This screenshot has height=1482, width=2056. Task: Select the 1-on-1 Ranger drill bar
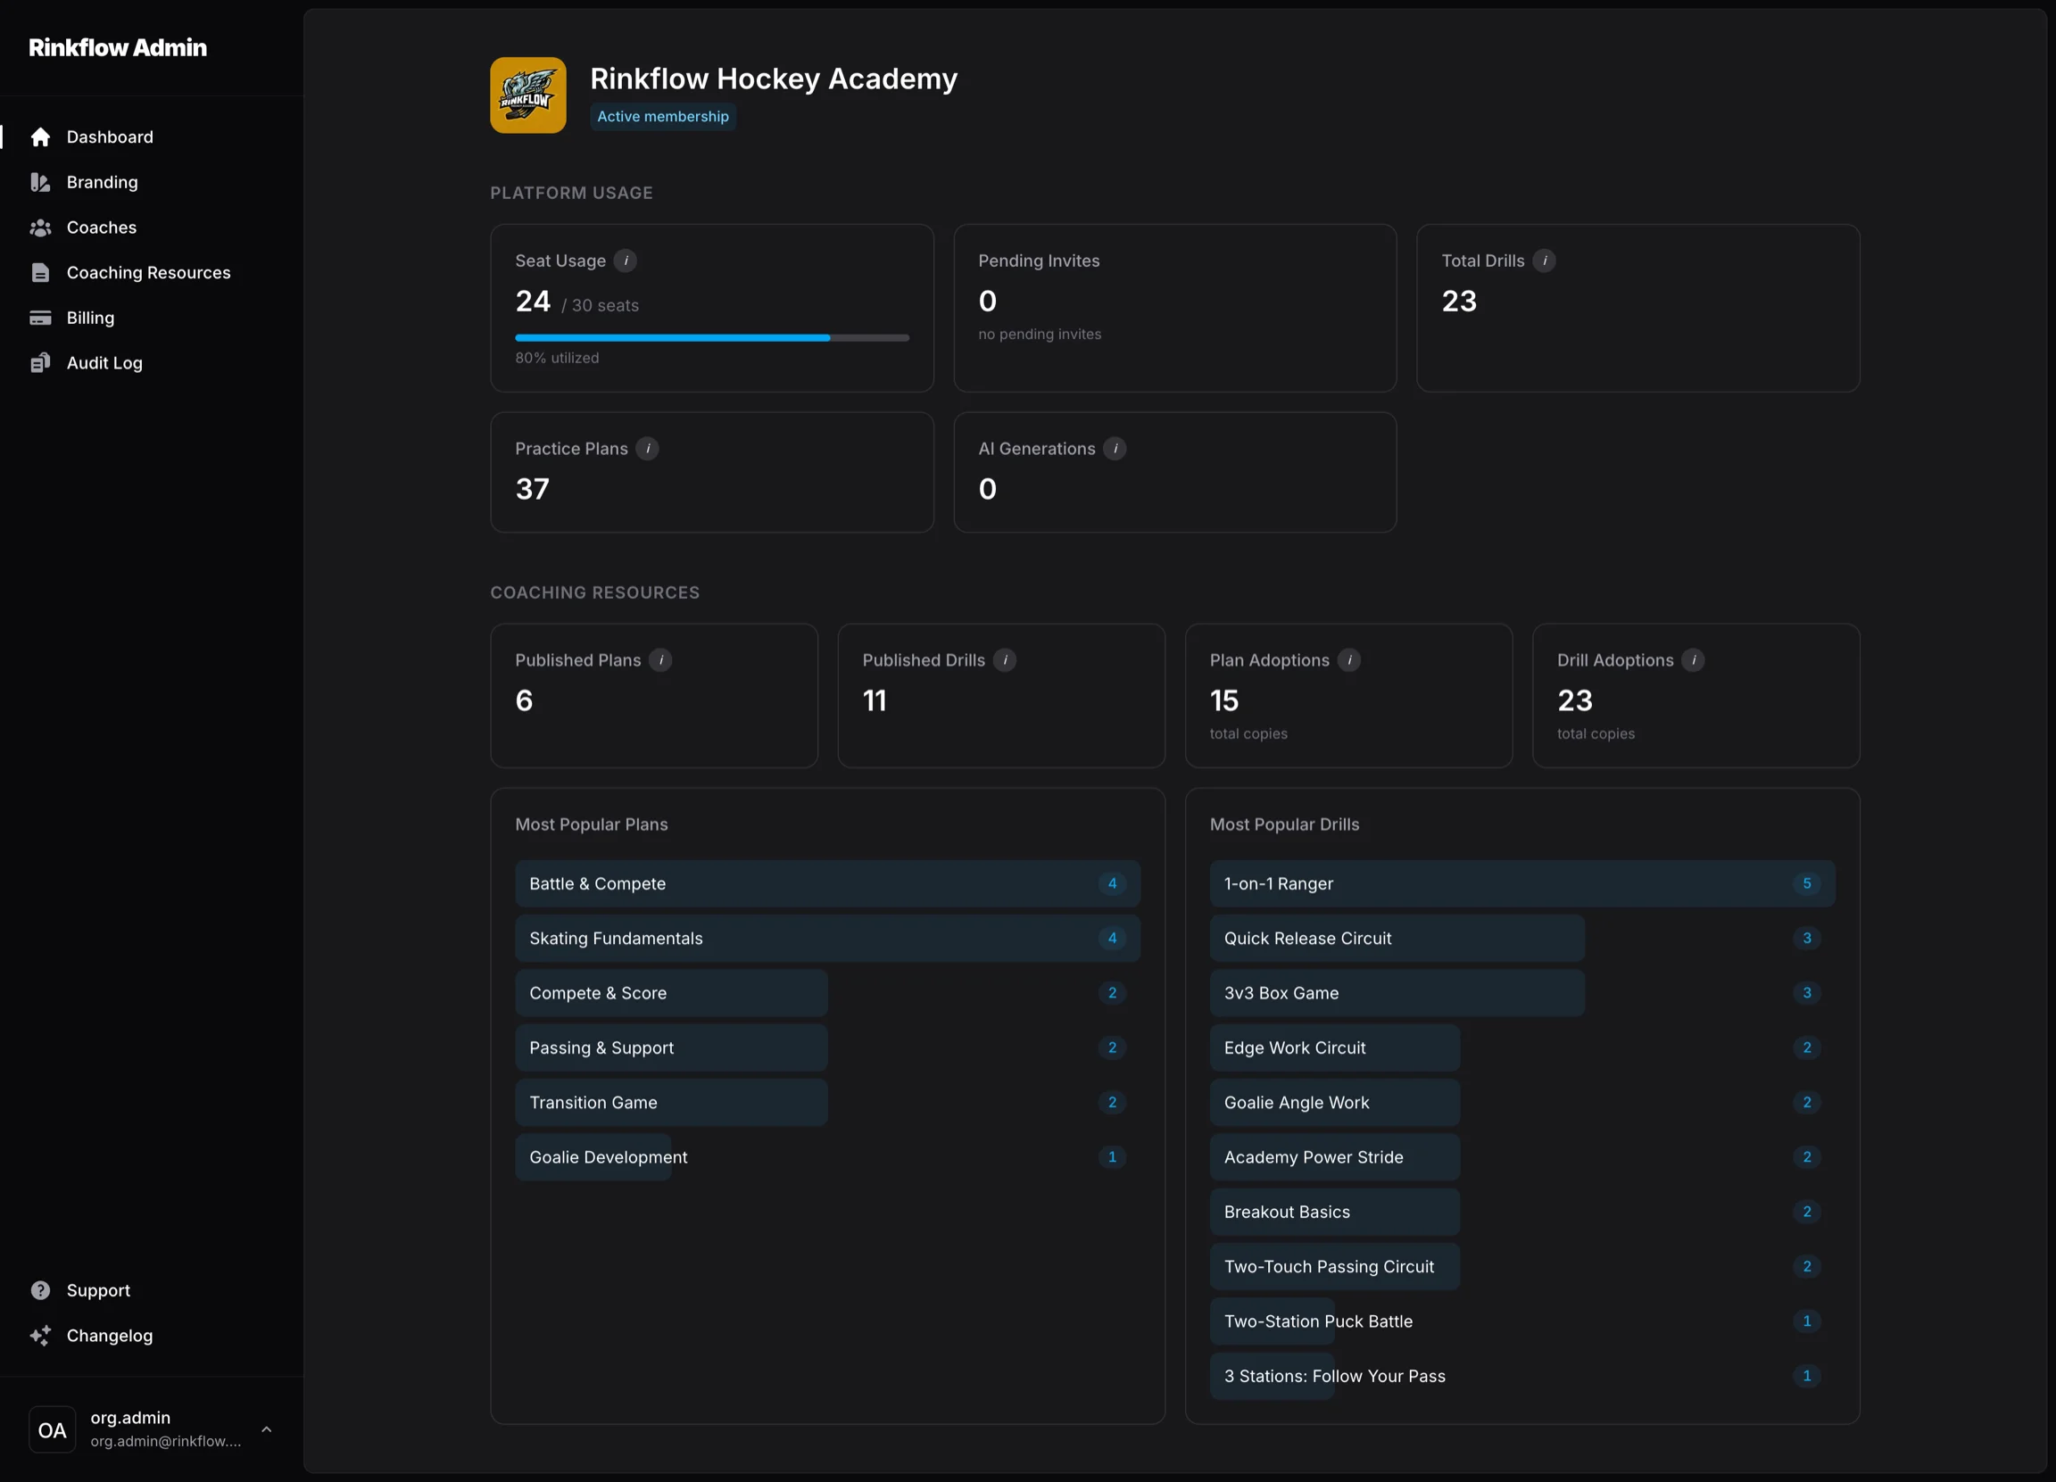1522,884
